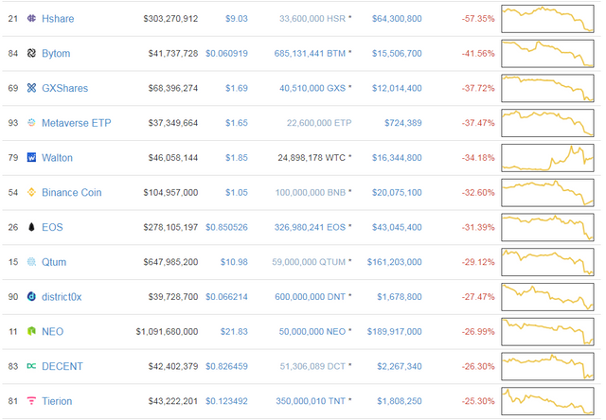The image size is (606, 420).
Task: View the Walton price sparkline chart
Action: [x=549, y=157]
